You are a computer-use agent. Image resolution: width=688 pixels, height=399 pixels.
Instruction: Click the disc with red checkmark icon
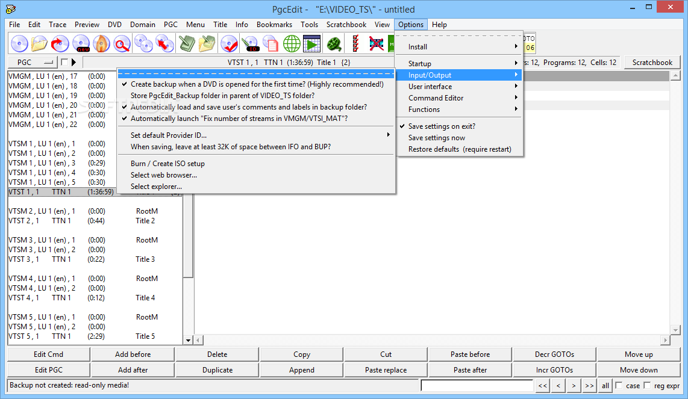229,44
